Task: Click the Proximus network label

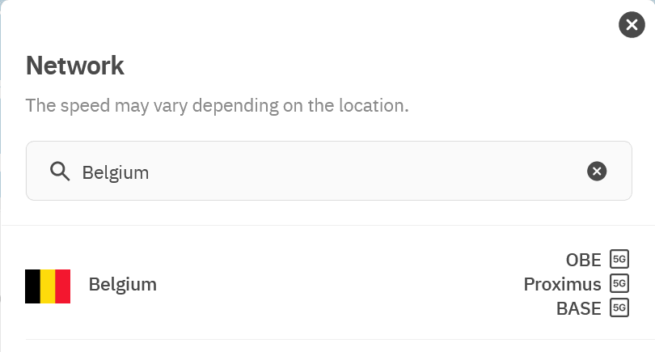Action: click(562, 285)
